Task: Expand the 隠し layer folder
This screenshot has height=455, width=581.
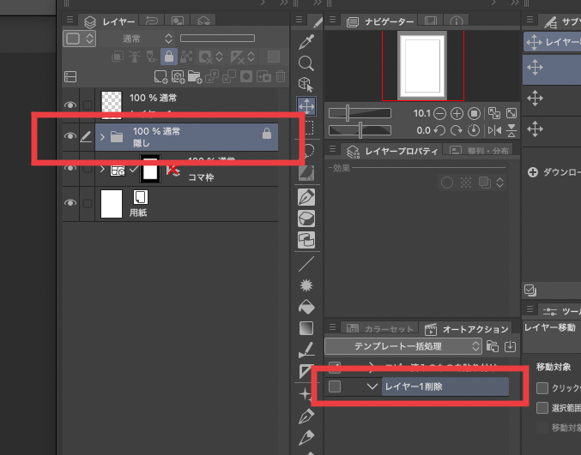Action: (102, 136)
